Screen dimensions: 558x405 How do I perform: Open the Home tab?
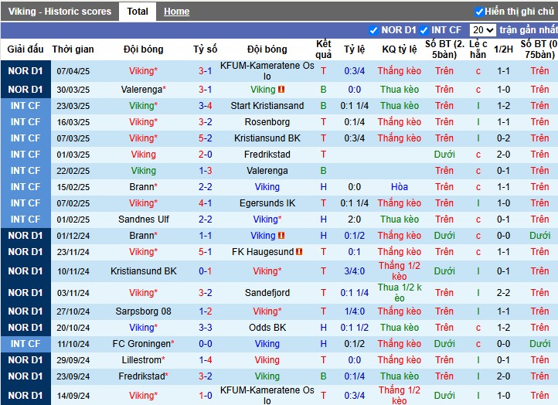pos(176,12)
